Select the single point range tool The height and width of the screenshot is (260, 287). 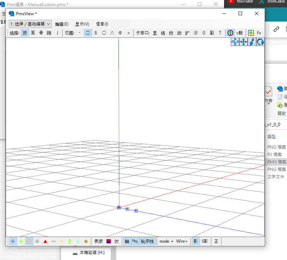[x=80, y=33]
